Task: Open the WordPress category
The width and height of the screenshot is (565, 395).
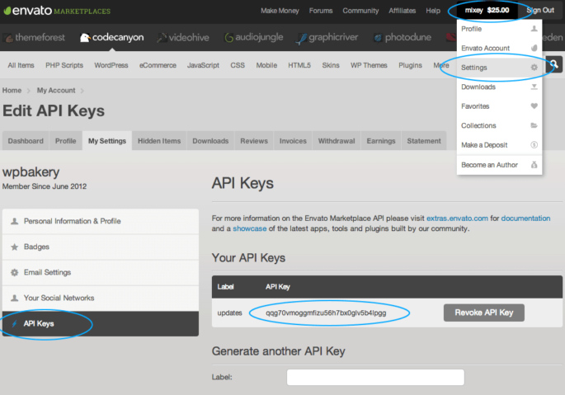Action: (x=111, y=65)
